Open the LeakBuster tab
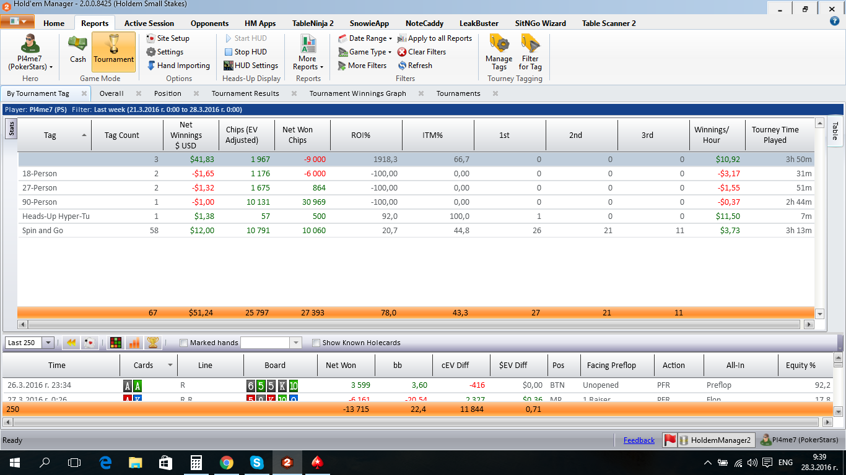This screenshot has height=475, width=846. click(479, 24)
